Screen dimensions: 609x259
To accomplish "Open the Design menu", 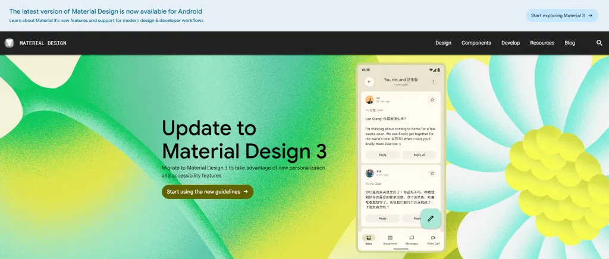I will click(443, 43).
